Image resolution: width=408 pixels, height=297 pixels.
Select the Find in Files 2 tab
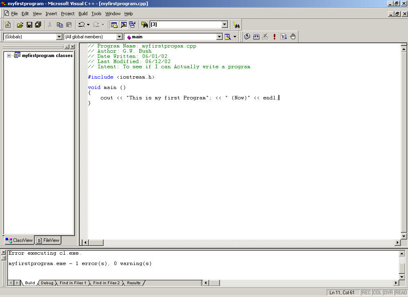(106, 283)
